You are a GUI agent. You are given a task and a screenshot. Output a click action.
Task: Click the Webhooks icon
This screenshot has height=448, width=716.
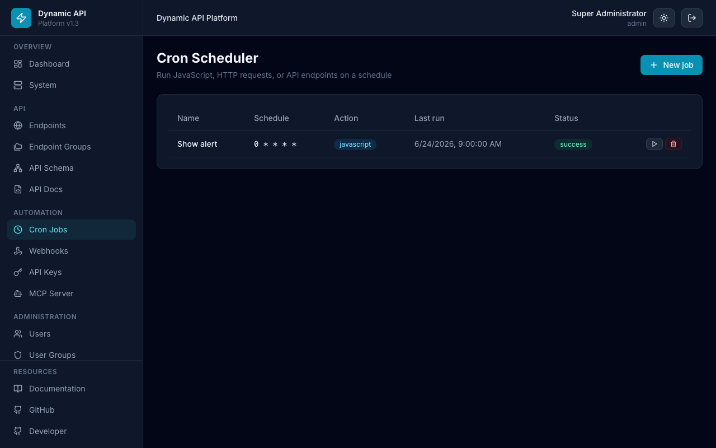point(18,251)
